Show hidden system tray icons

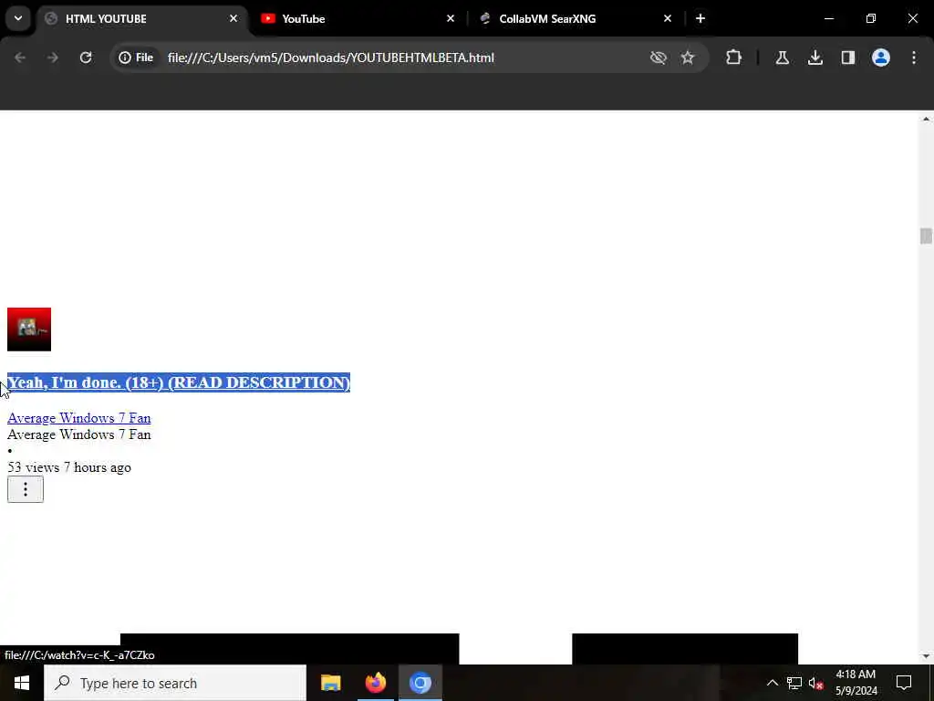pos(772,683)
